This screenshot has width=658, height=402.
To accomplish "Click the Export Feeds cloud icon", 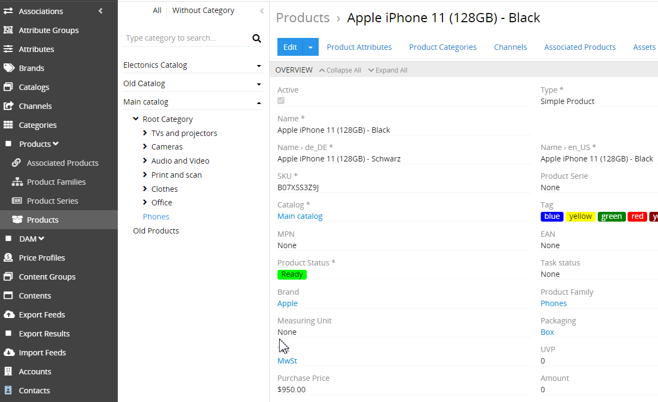I will click(x=9, y=314).
